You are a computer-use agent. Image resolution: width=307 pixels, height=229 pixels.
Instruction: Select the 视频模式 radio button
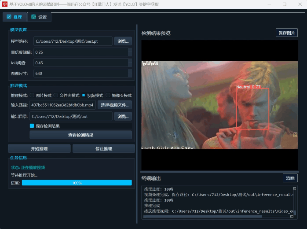tap(84, 95)
